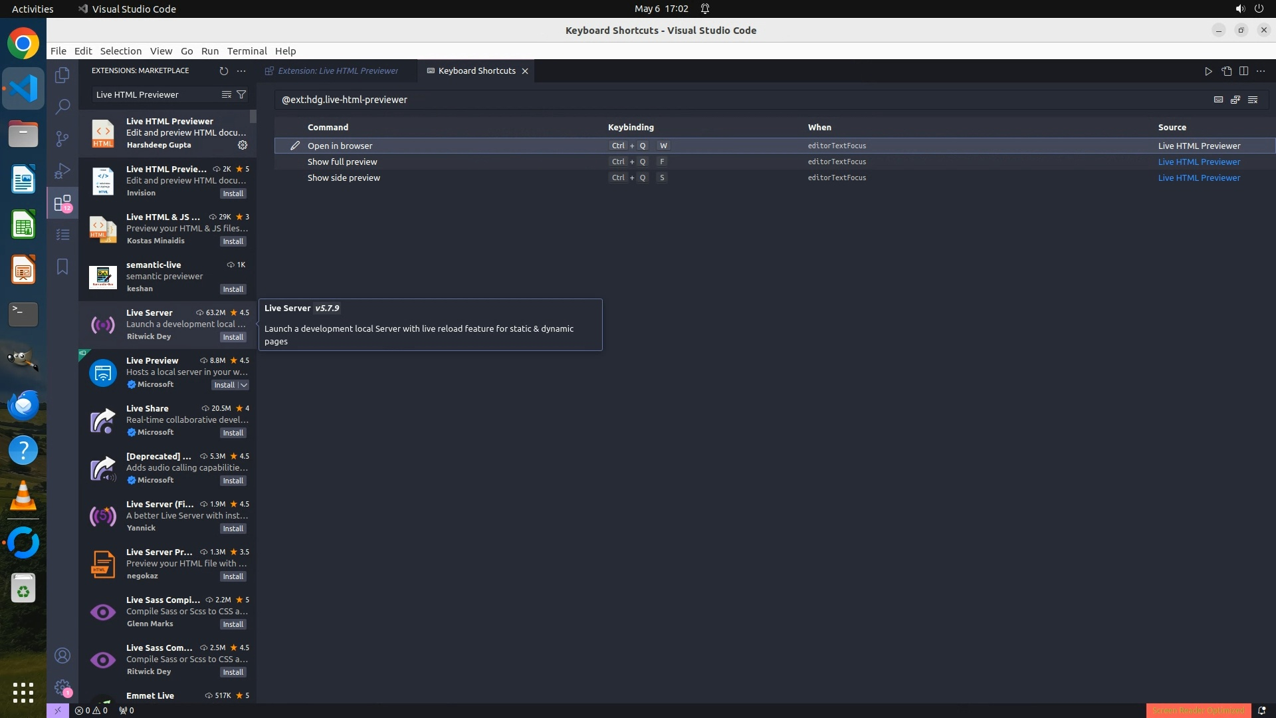Screen dimensions: 1276x718
Task: Expand Live Preview install dropdown arrow
Action: click(244, 385)
